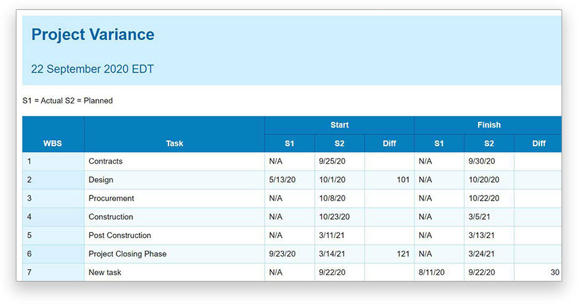This screenshot has width=578, height=304.
Task: Click N/A actual start in Contracts row
Action: click(276, 161)
